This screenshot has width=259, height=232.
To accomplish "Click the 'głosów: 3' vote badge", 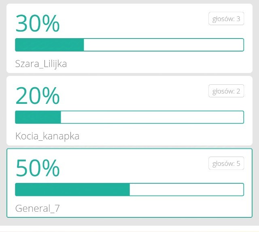I will click(226, 19).
